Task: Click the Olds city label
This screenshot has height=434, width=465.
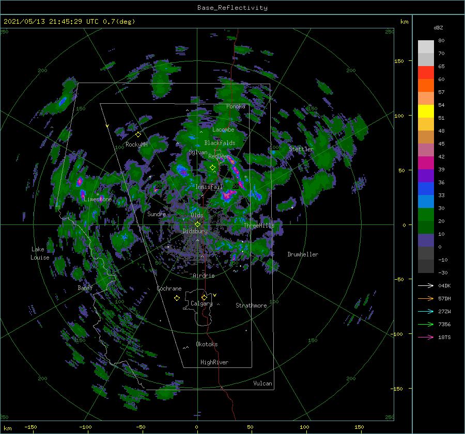Action: tap(197, 215)
